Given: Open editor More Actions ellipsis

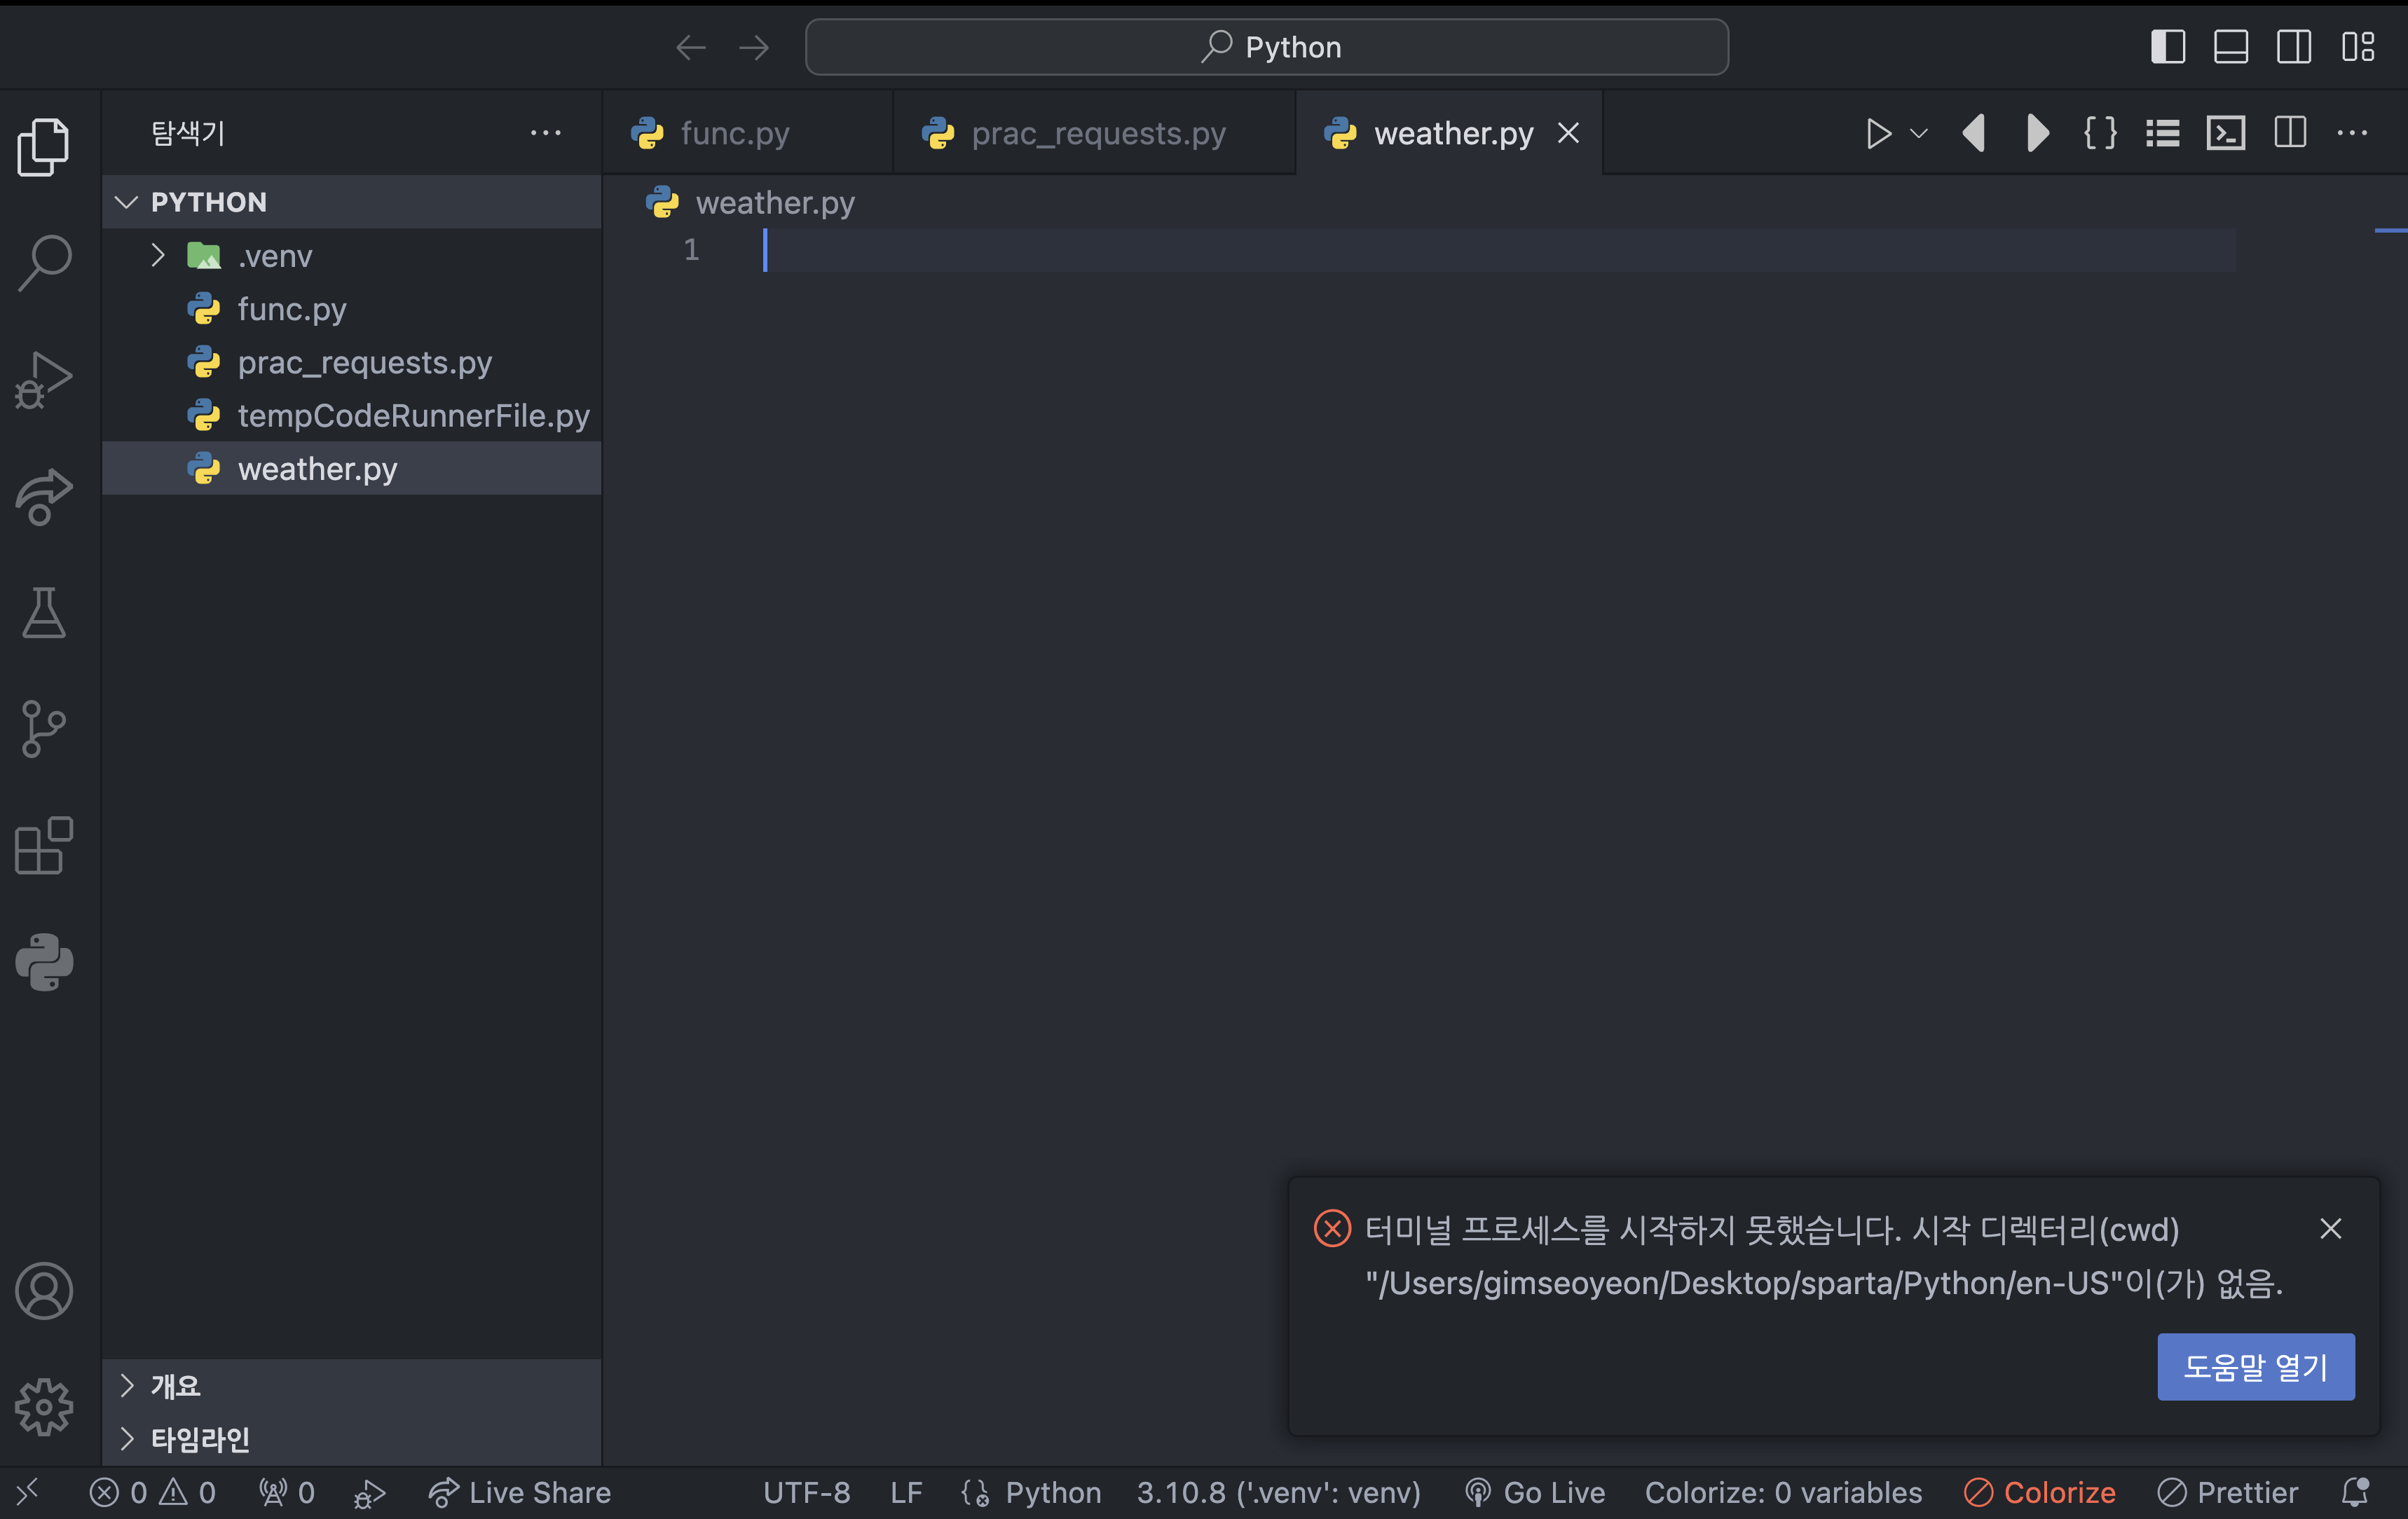Looking at the screenshot, I should (x=2352, y=133).
